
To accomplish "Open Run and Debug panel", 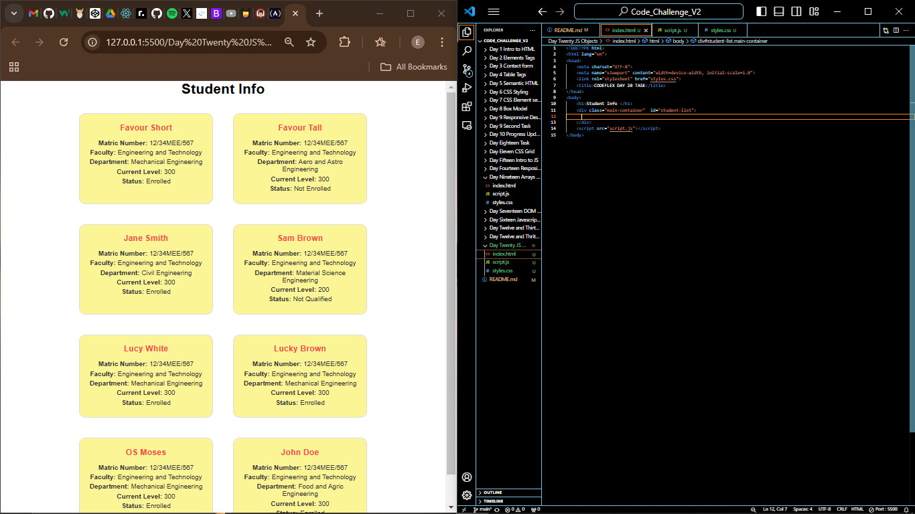I will [467, 88].
